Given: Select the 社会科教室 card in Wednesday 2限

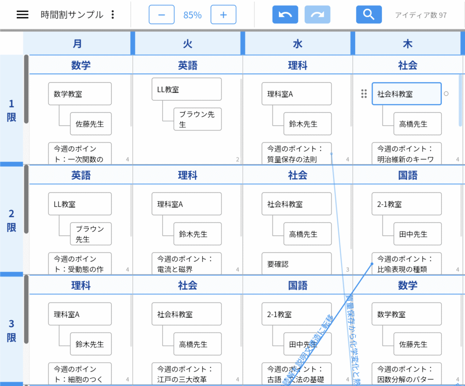Looking at the screenshot, I should 297,204.
